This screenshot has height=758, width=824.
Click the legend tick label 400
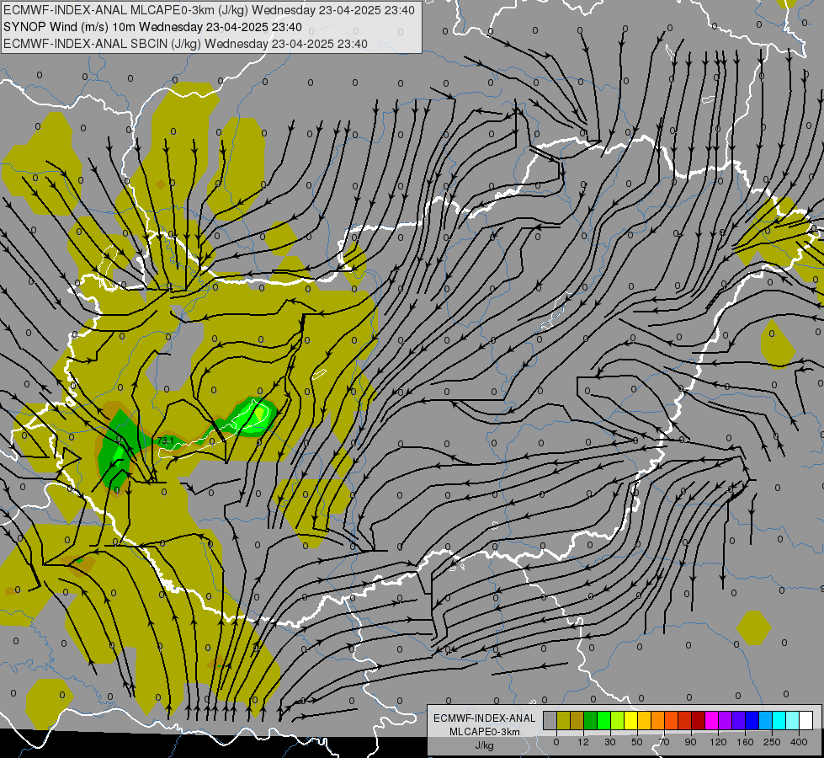pos(799,742)
